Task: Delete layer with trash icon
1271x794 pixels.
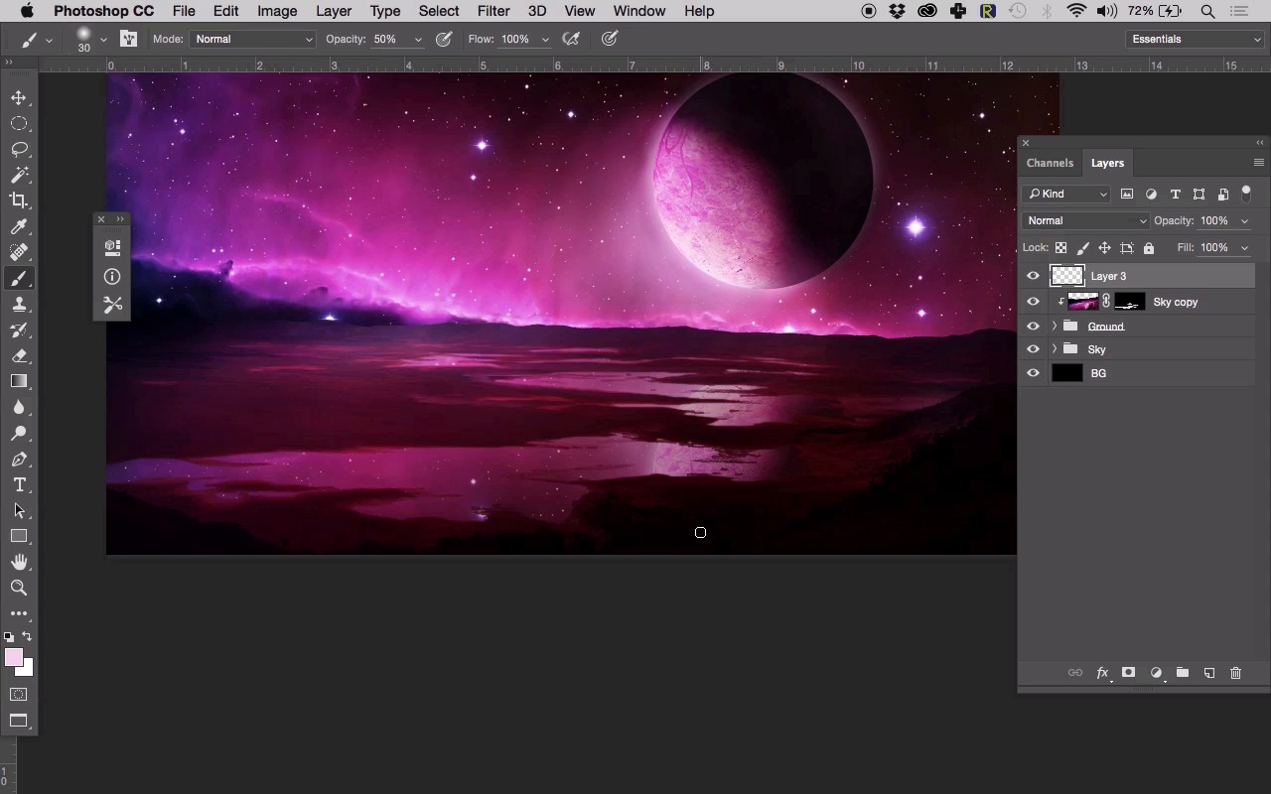Action: tap(1236, 673)
